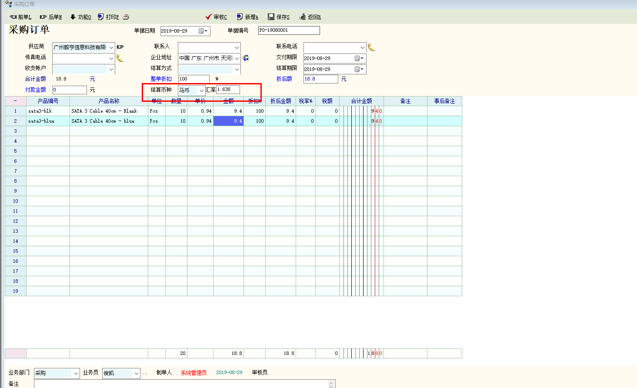Click the phone icon next to 联系电话

(371, 47)
